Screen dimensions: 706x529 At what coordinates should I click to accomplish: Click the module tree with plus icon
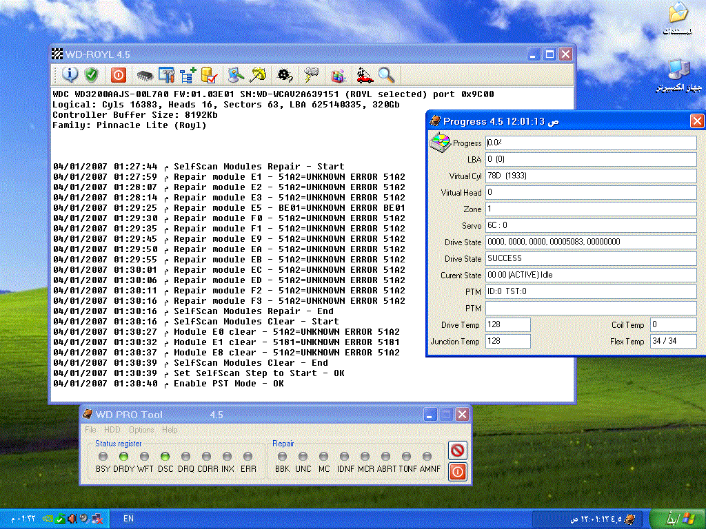(x=188, y=74)
